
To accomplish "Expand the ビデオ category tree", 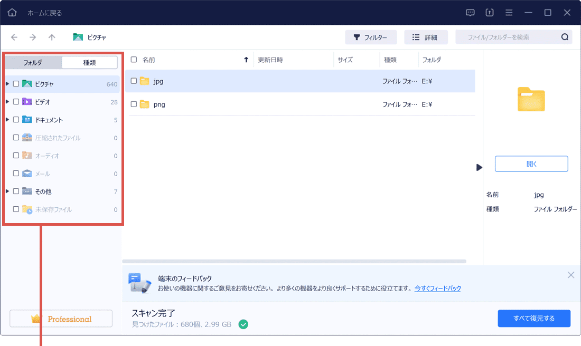I will tap(7, 101).
